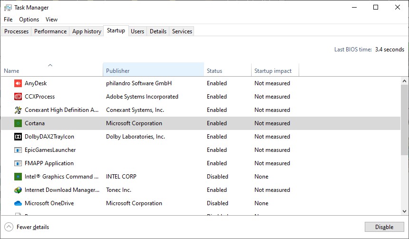Viewport: 409px width, 239px height.
Task: Click None impact of Microsoft OneDrive
Action: coord(262,203)
